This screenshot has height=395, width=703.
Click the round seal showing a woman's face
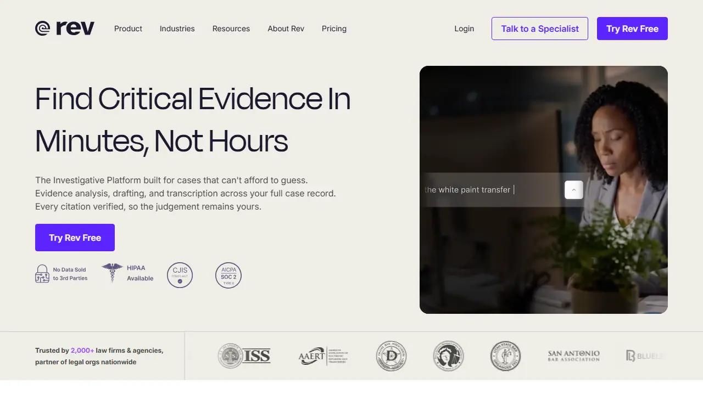click(x=448, y=356)
